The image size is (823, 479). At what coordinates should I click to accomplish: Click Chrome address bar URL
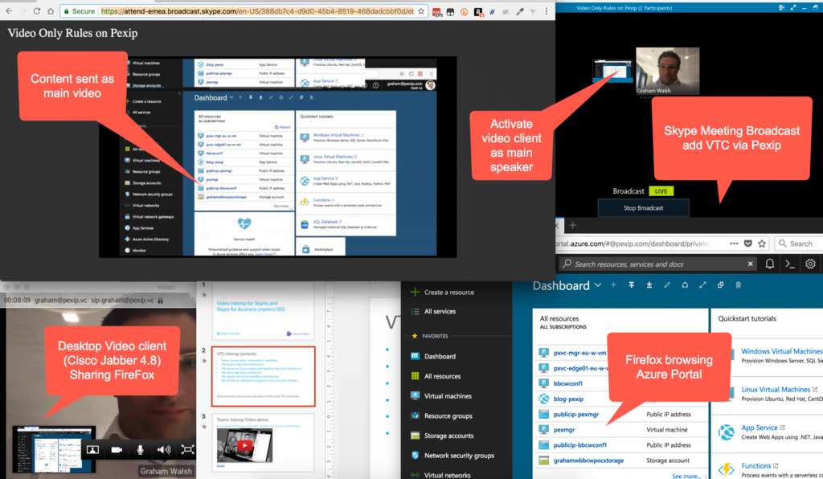tap(257, 11)
